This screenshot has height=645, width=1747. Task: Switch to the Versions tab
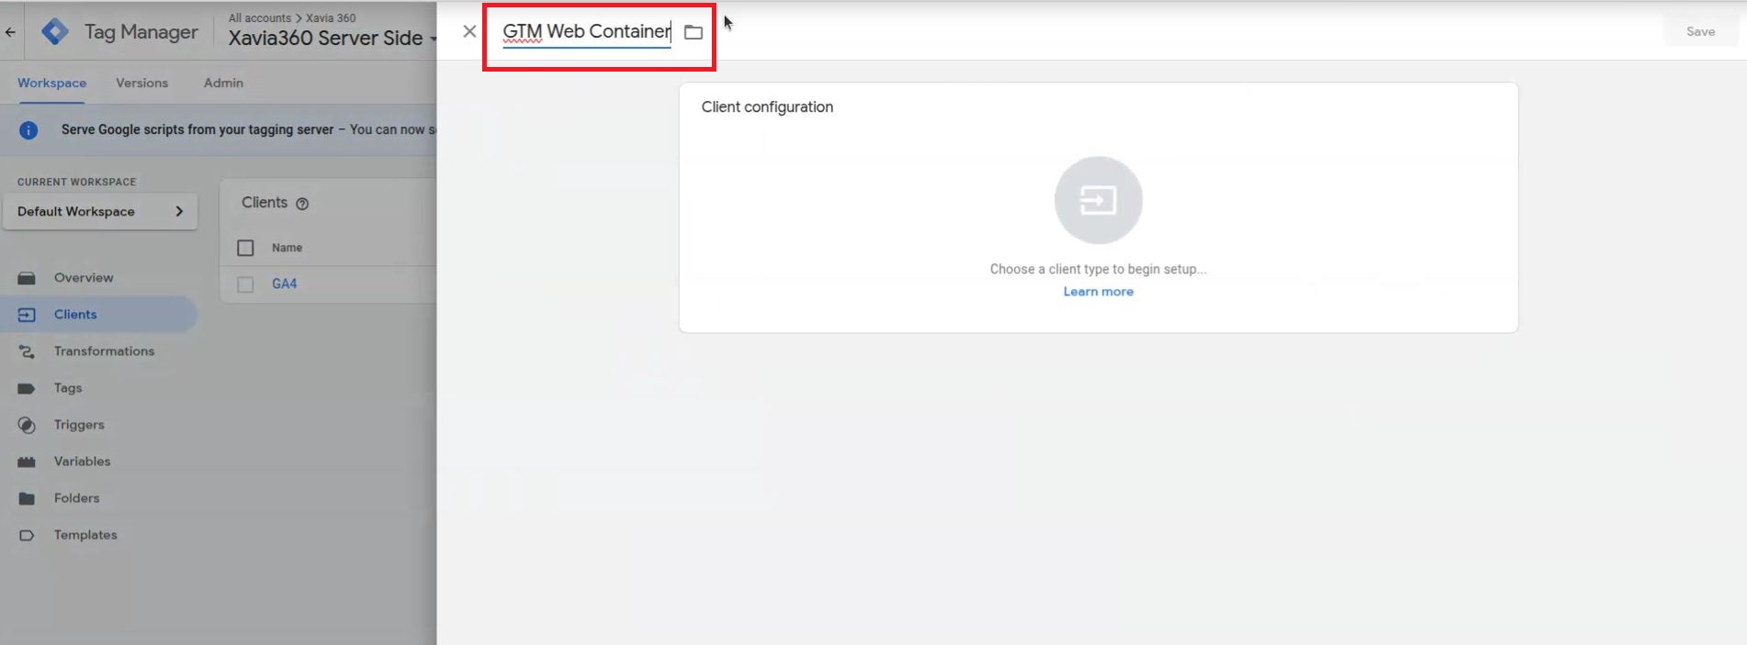point(142,83)
